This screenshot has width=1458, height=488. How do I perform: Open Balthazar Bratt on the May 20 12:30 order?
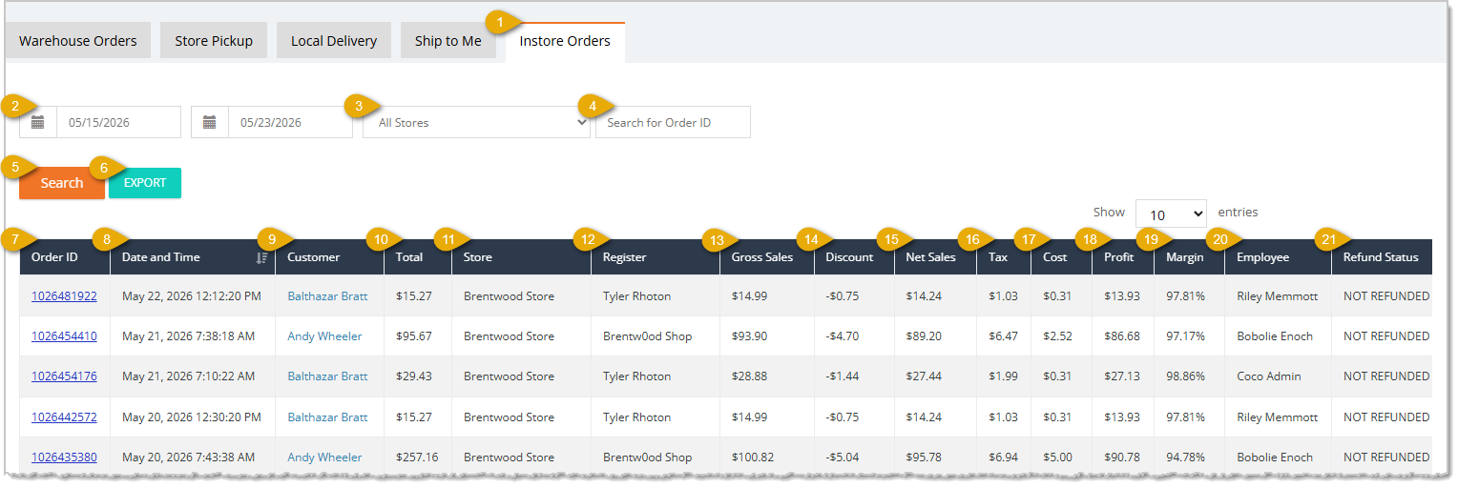click(x=327, y=417)
